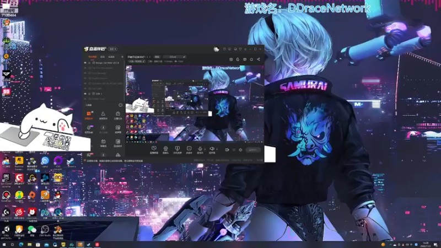Image resolution: width=441 pixels, height=248 pixels.
Task: Open the OBS Studio desktop shortcut
Action: click(45, 231)
